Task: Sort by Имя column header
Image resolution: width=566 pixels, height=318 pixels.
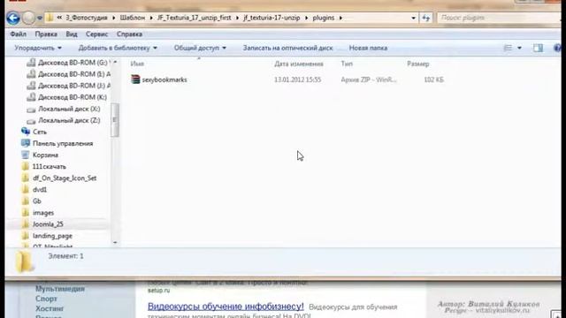Action: point(137,64)
